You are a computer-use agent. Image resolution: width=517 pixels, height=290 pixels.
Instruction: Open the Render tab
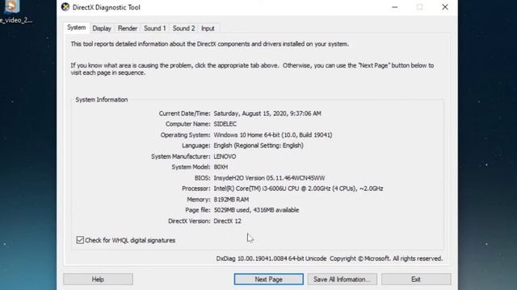click(x=128, y=29)
